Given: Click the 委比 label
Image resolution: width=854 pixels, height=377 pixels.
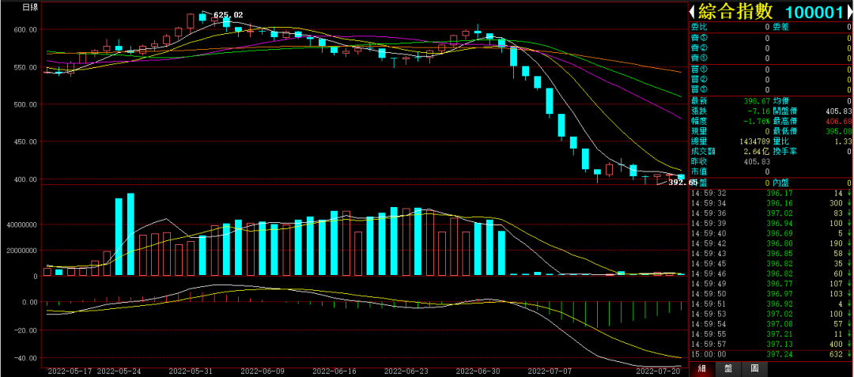Looking at the screenshot, I should point(697,27).
